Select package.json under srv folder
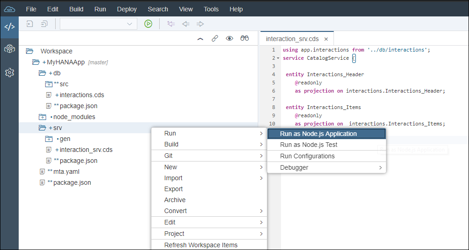 (78, 161)
